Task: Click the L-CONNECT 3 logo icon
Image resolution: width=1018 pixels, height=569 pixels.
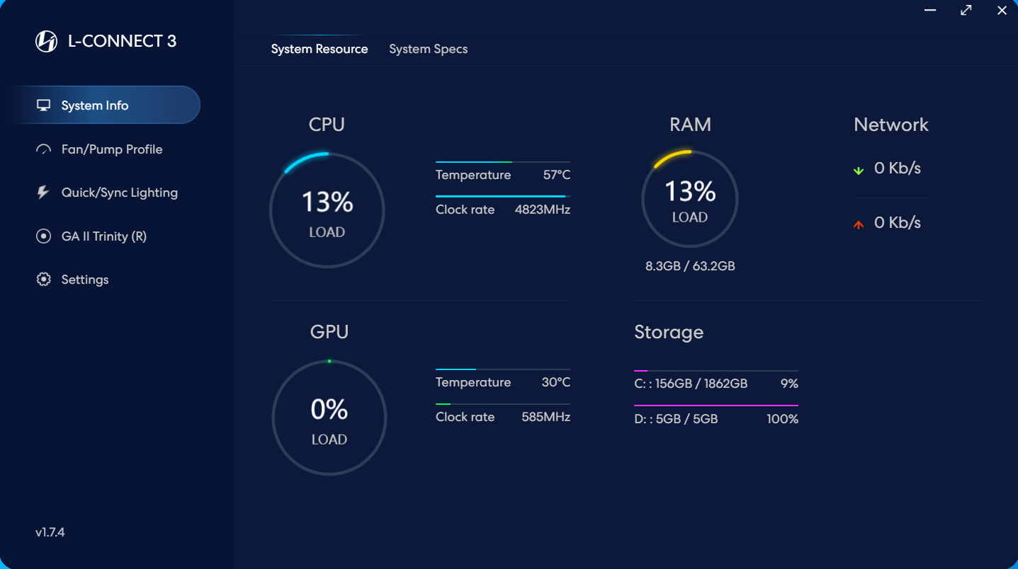Action: coord(46,42)
